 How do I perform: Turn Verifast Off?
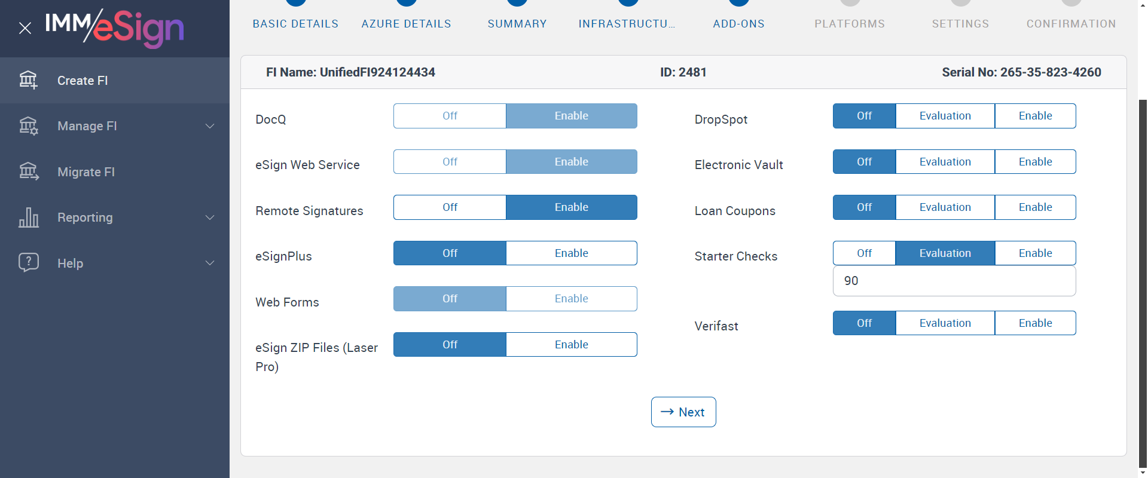point(865,323)
